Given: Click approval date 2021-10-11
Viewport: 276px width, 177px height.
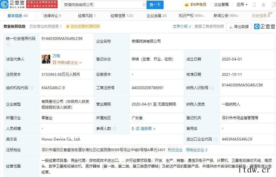Looking at the screenshot, I should pyautogui.click(x=232, y=75).
